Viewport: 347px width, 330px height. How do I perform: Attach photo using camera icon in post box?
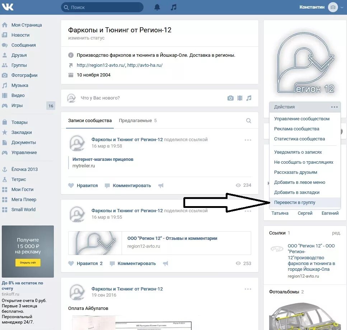[230, 98]
